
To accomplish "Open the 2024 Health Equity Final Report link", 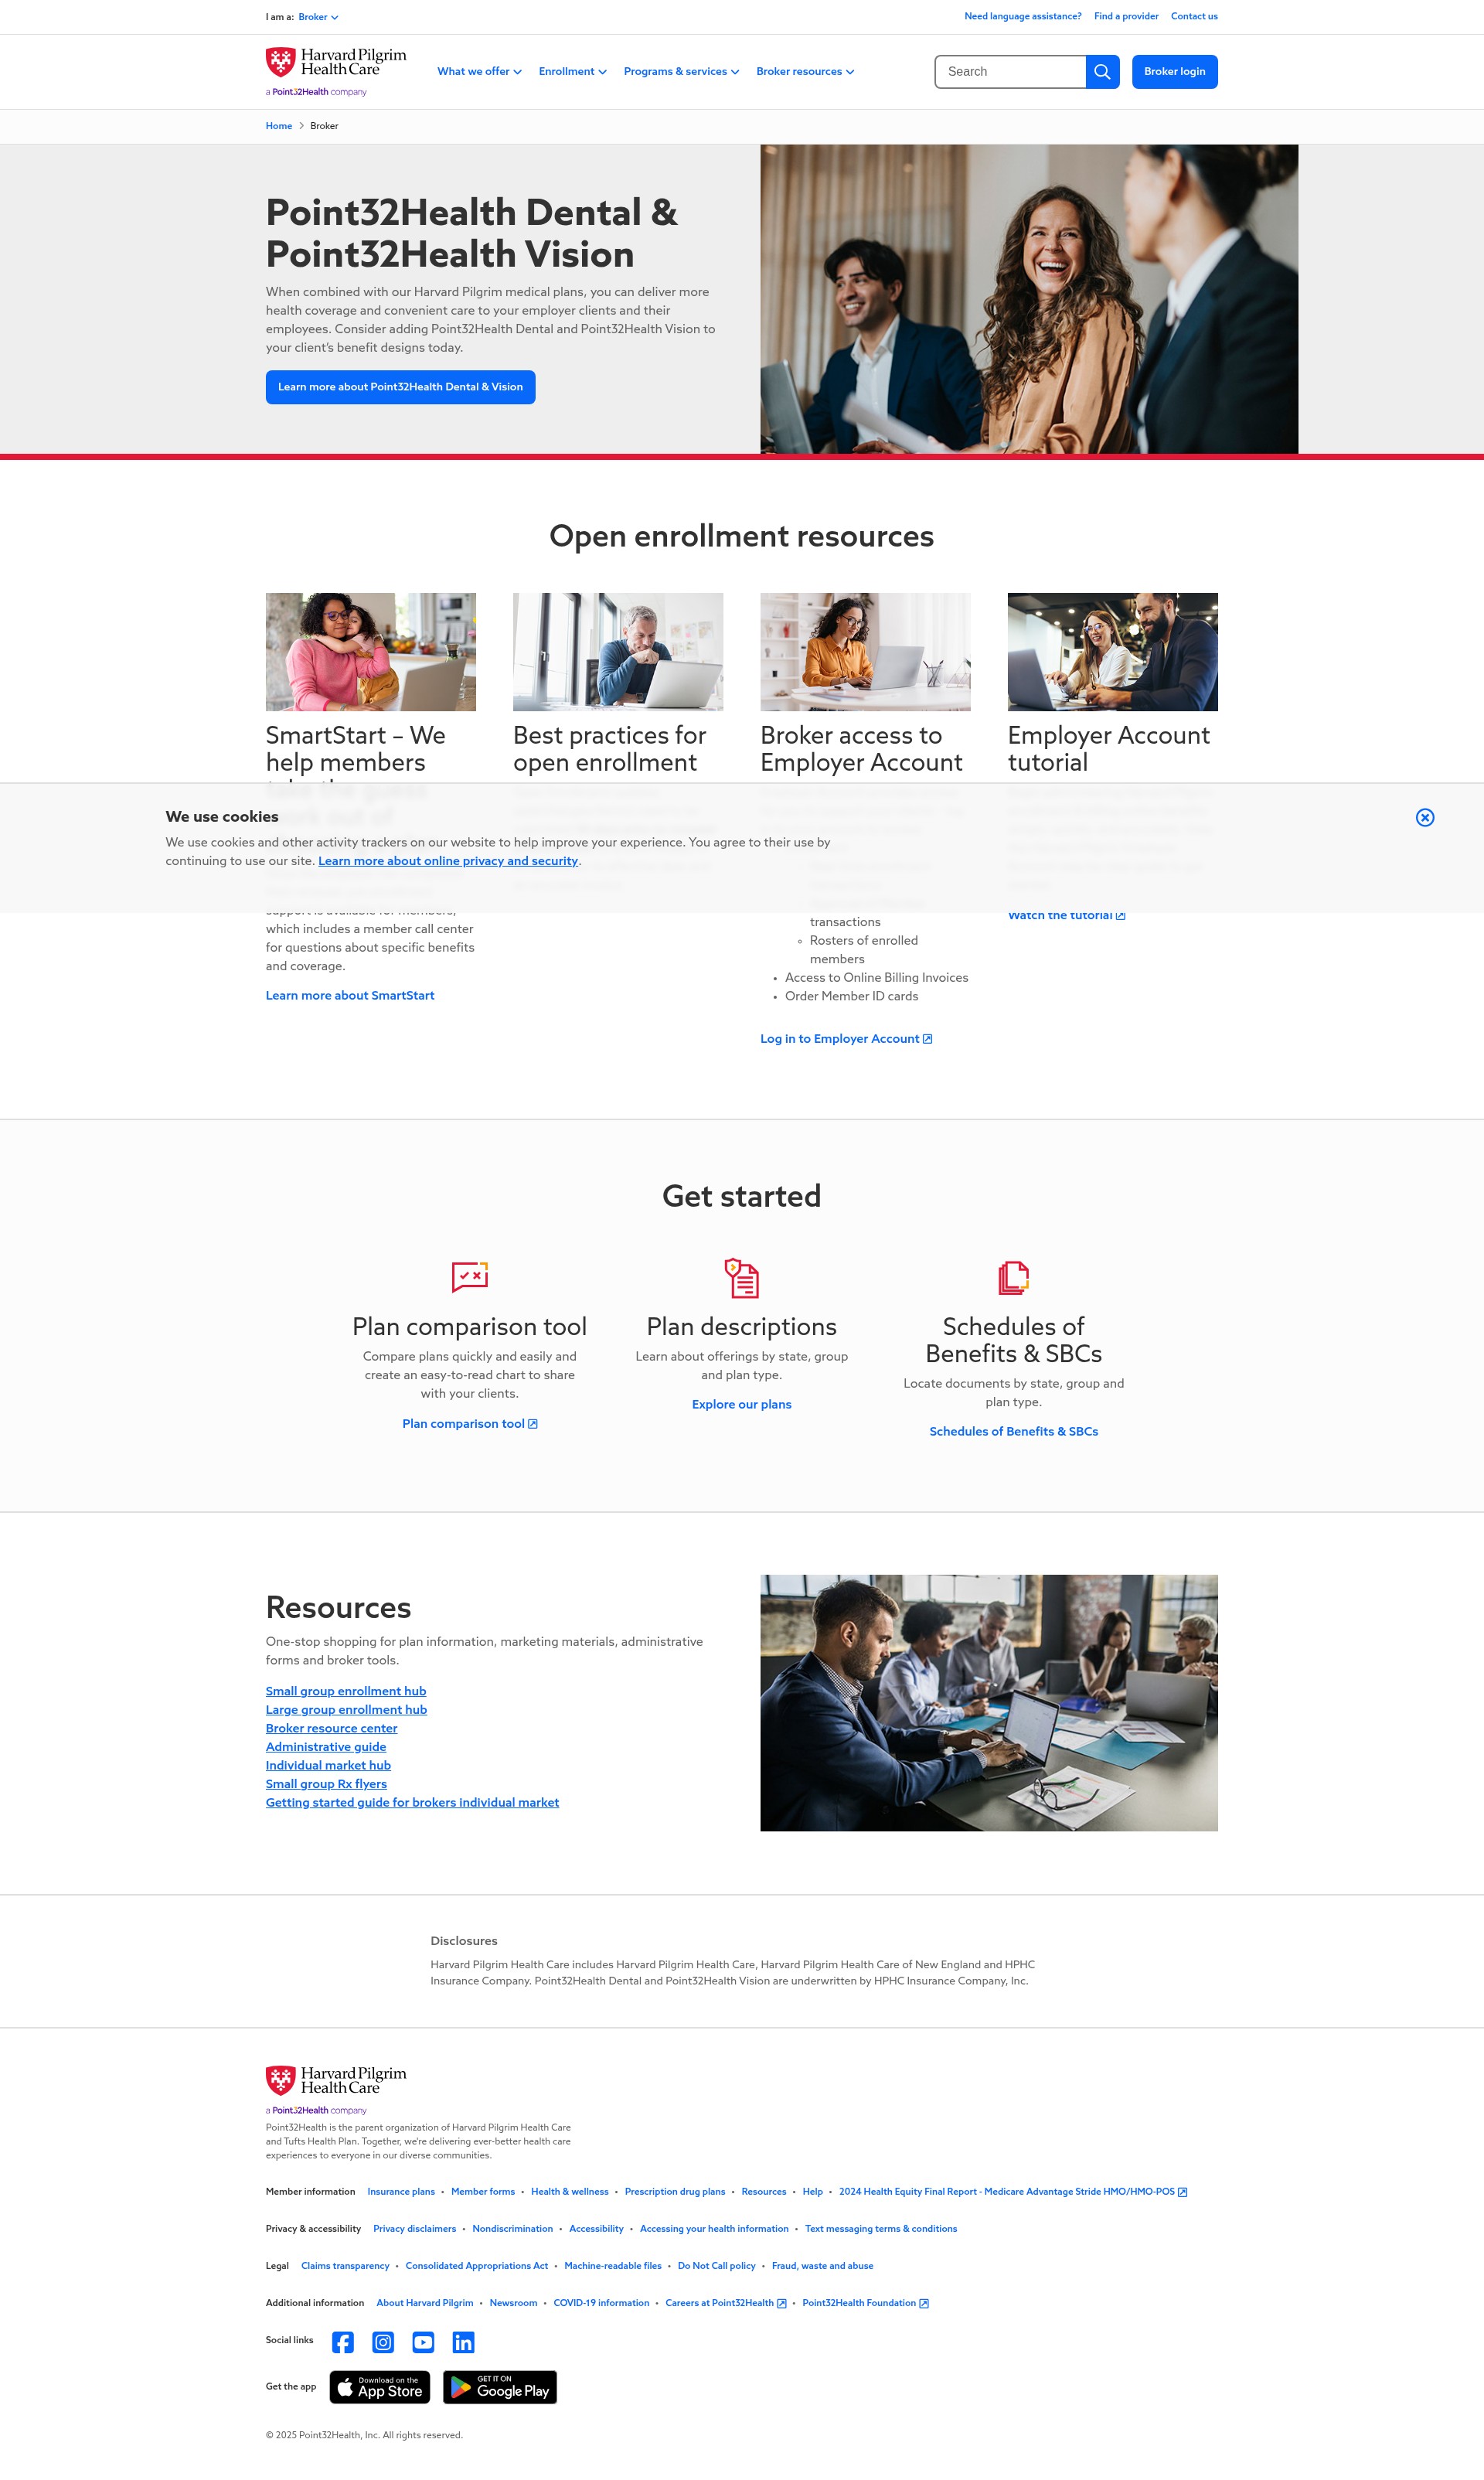I will coord(1013,2192).
